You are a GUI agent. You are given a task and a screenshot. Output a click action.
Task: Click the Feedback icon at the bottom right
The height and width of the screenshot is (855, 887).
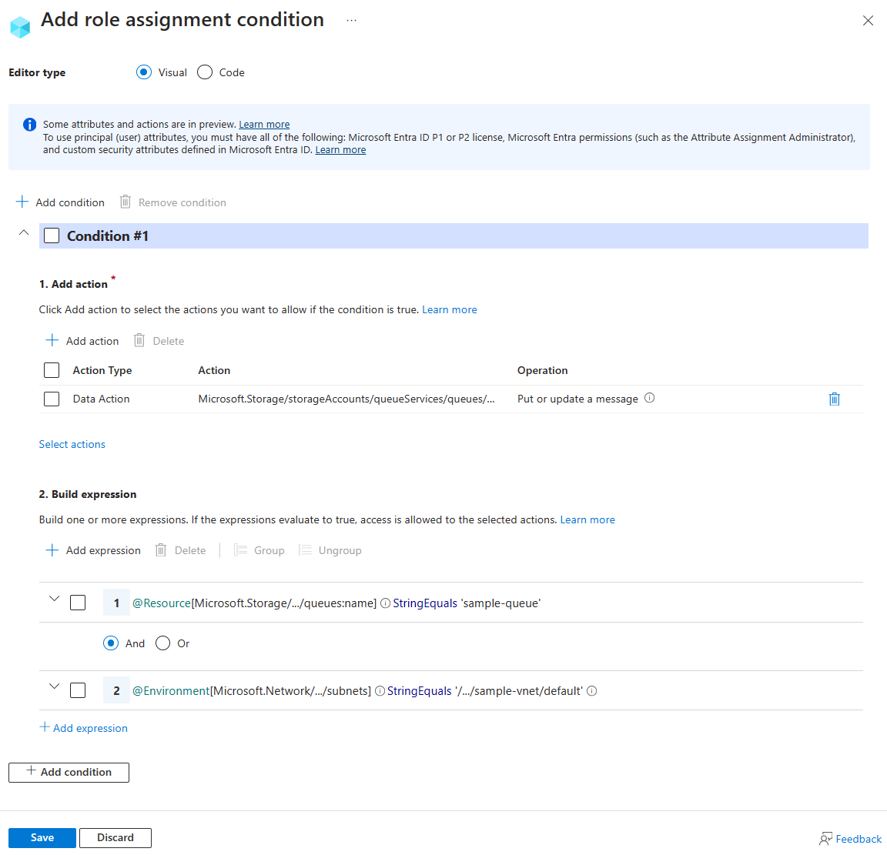(826, 839)
